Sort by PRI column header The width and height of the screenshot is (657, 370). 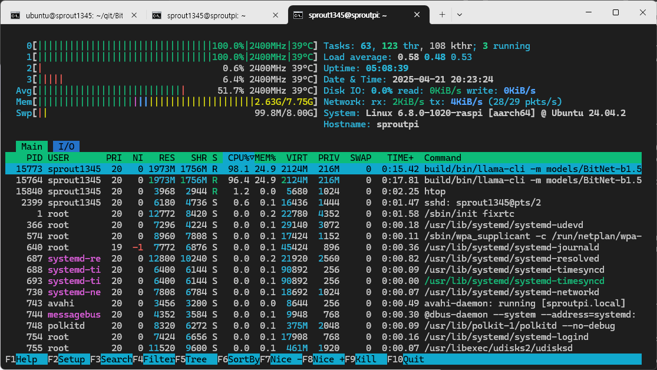114,158
